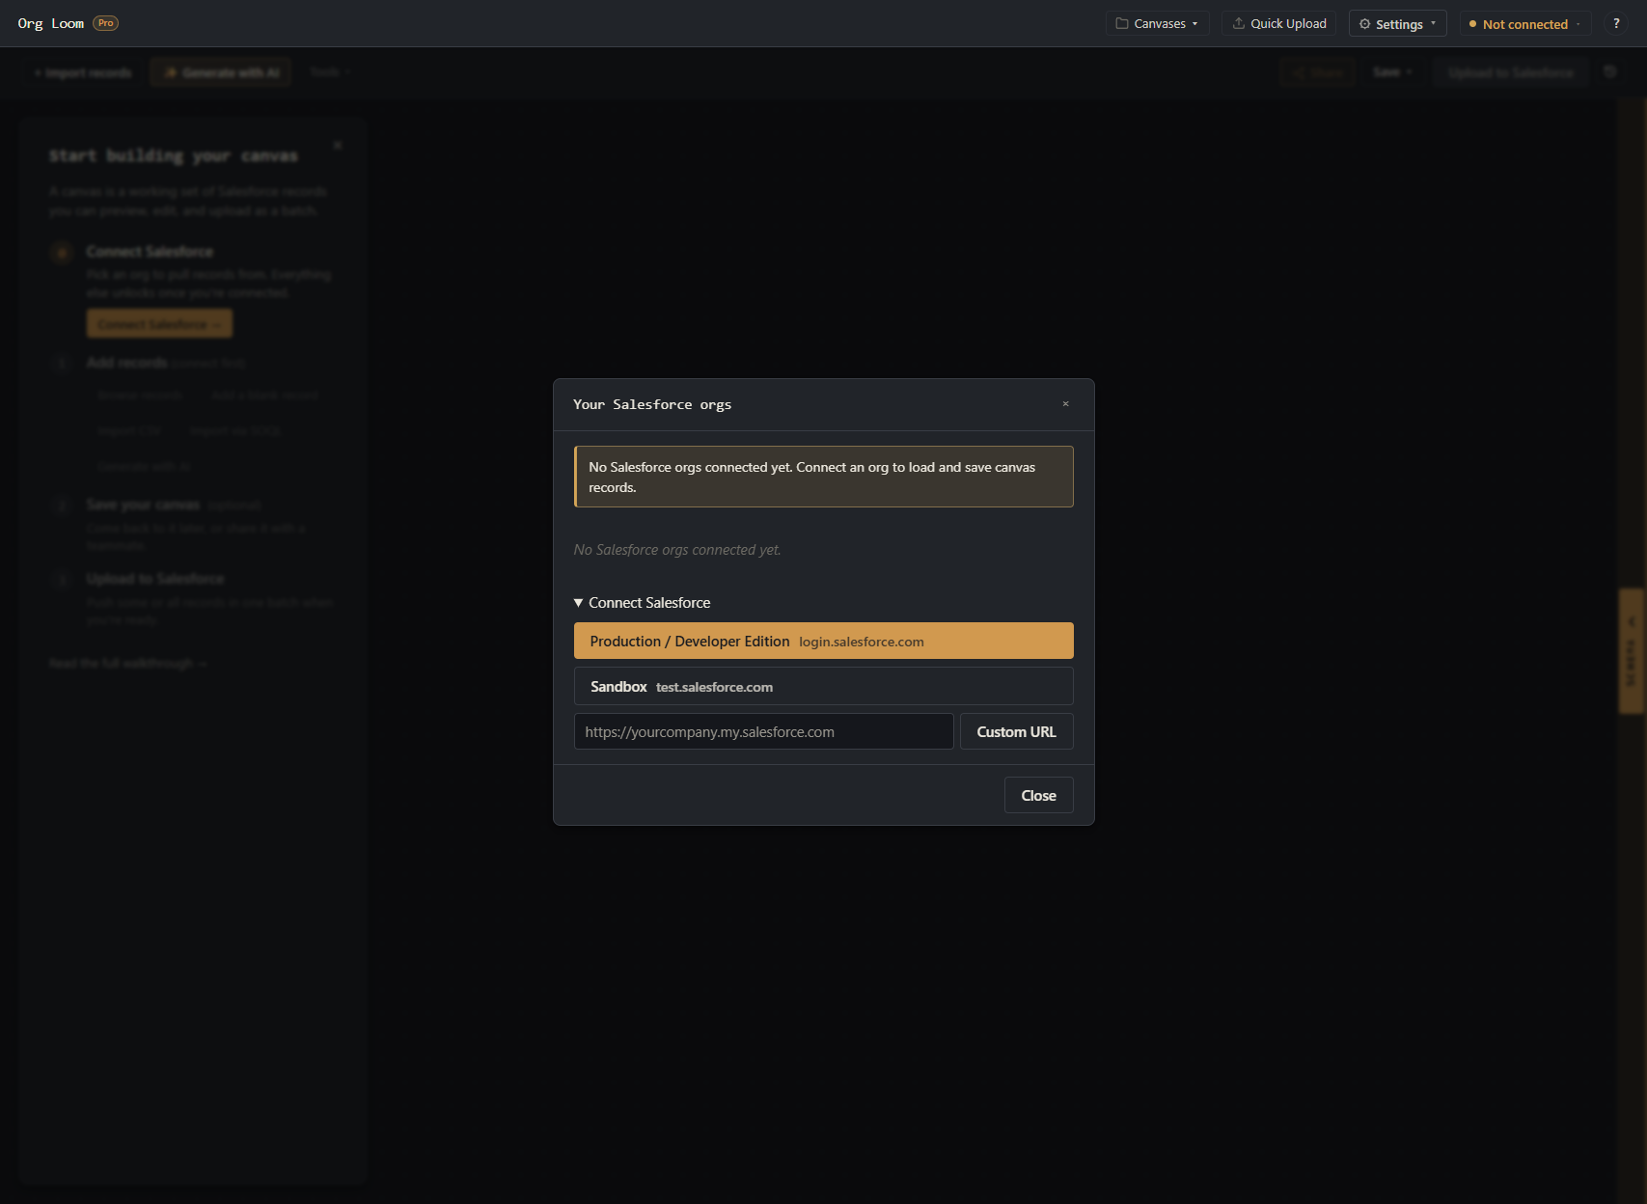Collapse the Connect Salesforce disclosure triangle
This screenshot has height=1204, width=1647.
click(x=579, y=603)
